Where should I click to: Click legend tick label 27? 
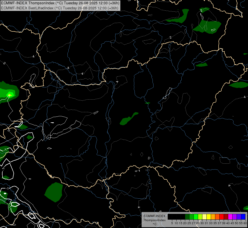(x=194, y=223)
